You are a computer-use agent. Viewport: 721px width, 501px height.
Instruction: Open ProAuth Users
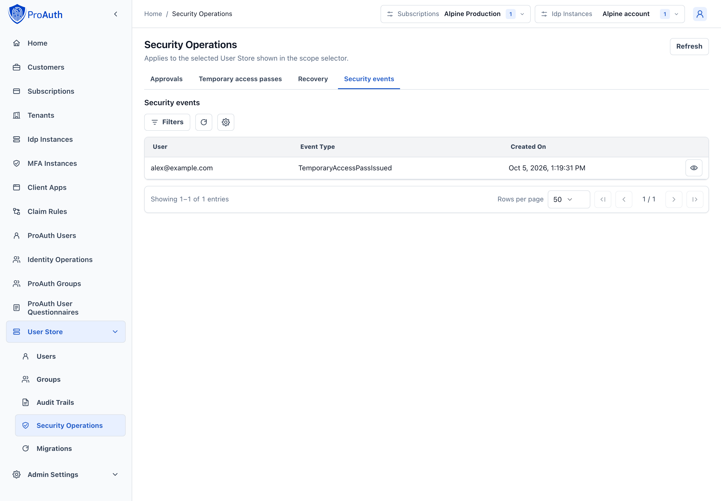pos(66,235)
